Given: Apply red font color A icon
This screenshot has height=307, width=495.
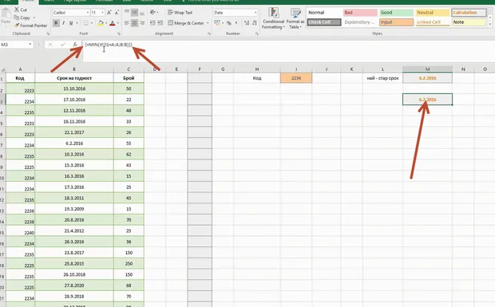Looking at the screenshot, I should pos(112,23).
